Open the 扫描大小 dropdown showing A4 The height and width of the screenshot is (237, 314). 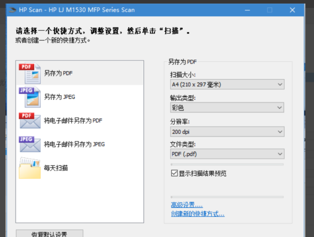click(x=227, y=84)
